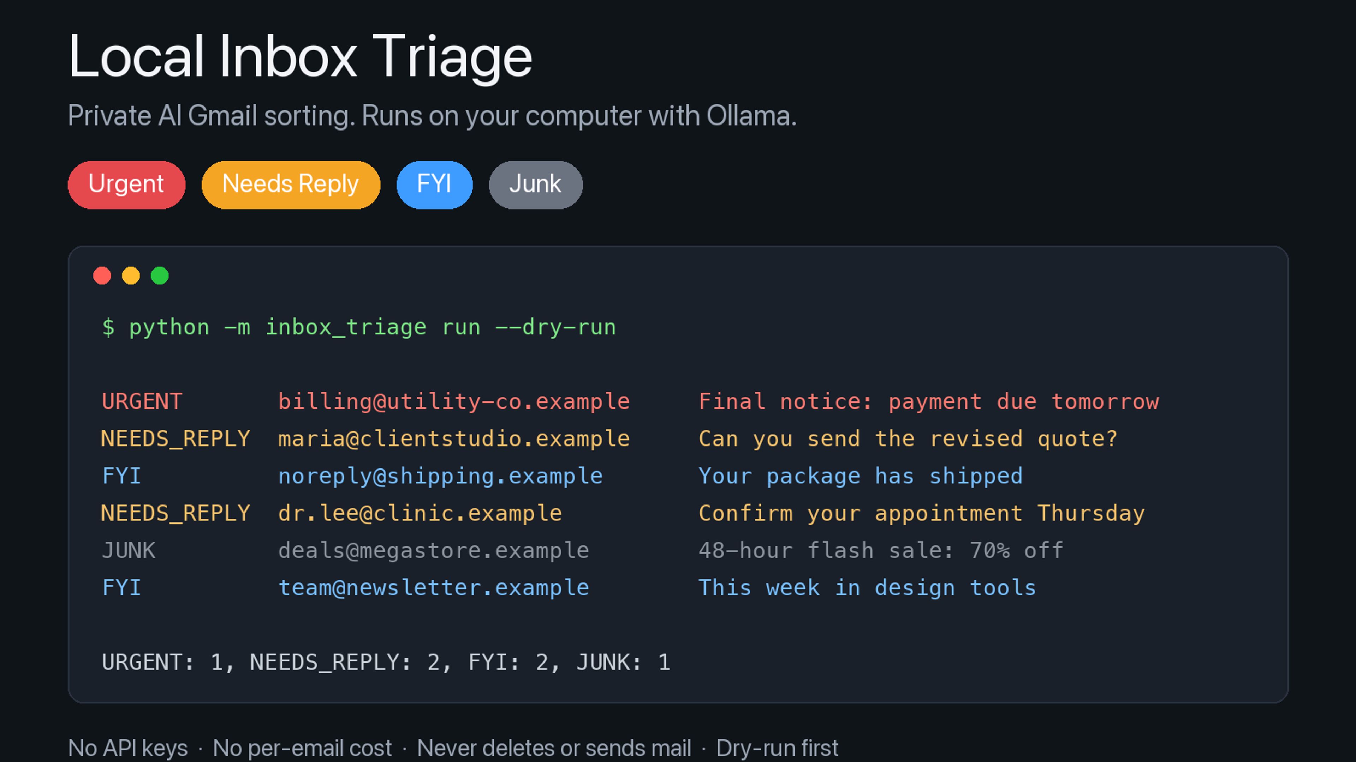Click the green terminal window dot
Image resolution: width=1356 pixels, height=762 pixels.
tap(160, 276)
